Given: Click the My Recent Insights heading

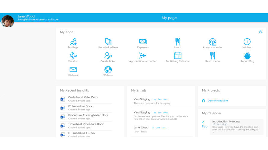Looking at the screenshot, I should [74, 90].
